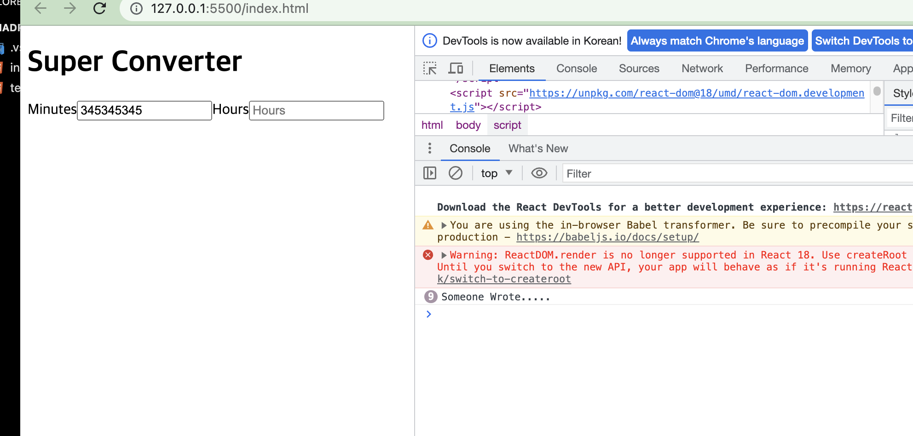Open the Elements tab in DevTools

(512, 69)
